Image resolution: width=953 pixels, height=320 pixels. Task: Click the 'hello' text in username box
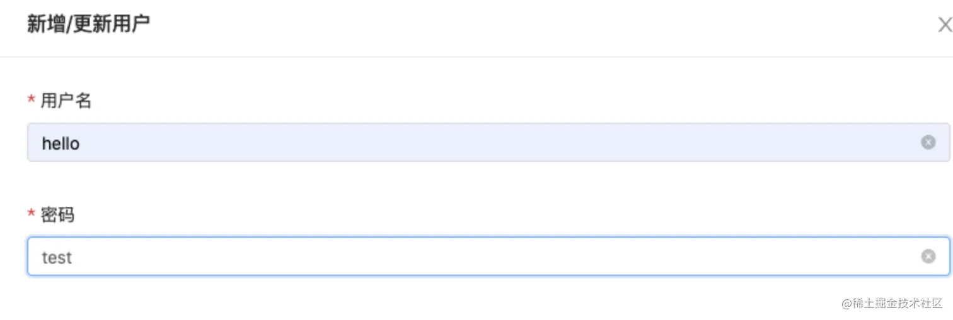[61, 143]
